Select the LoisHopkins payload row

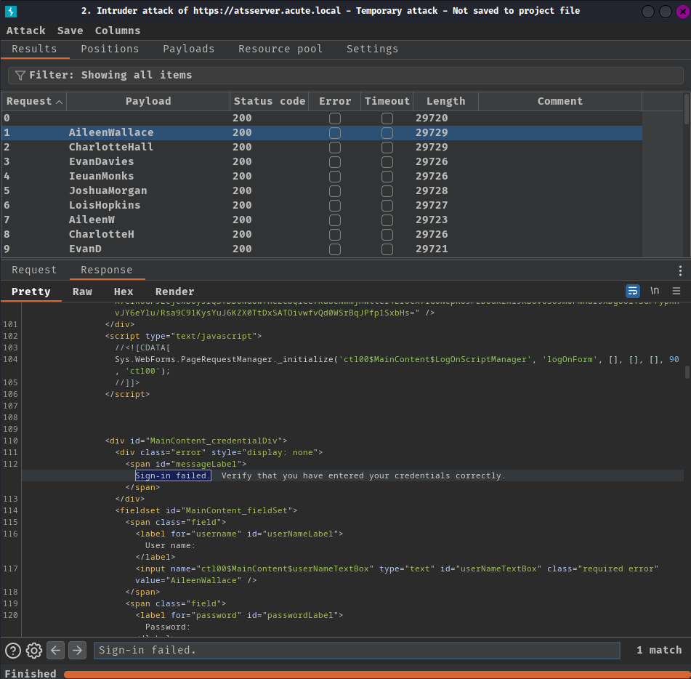(321, 206)
